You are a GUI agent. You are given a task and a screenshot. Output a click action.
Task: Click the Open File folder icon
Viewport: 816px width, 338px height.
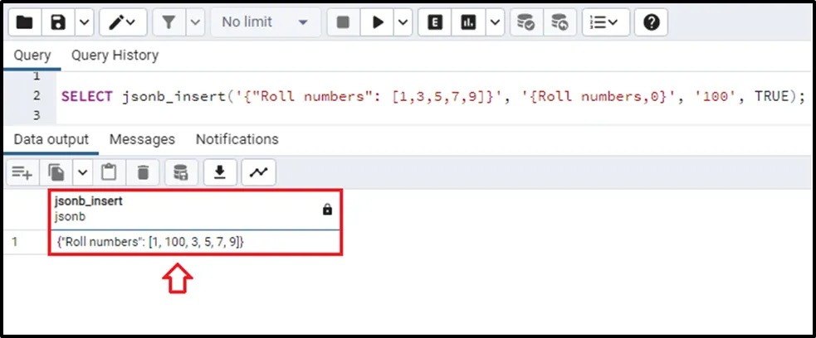coord(26,22)
